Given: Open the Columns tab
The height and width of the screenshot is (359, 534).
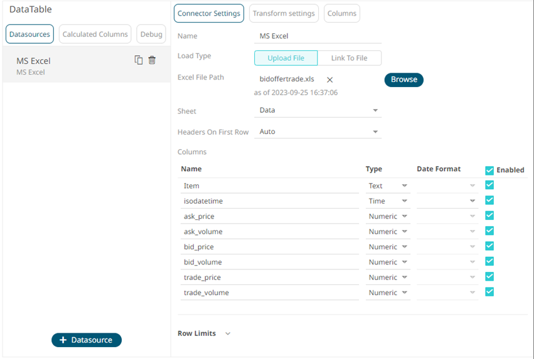Looking at the screenshot, I should point(342,13).
